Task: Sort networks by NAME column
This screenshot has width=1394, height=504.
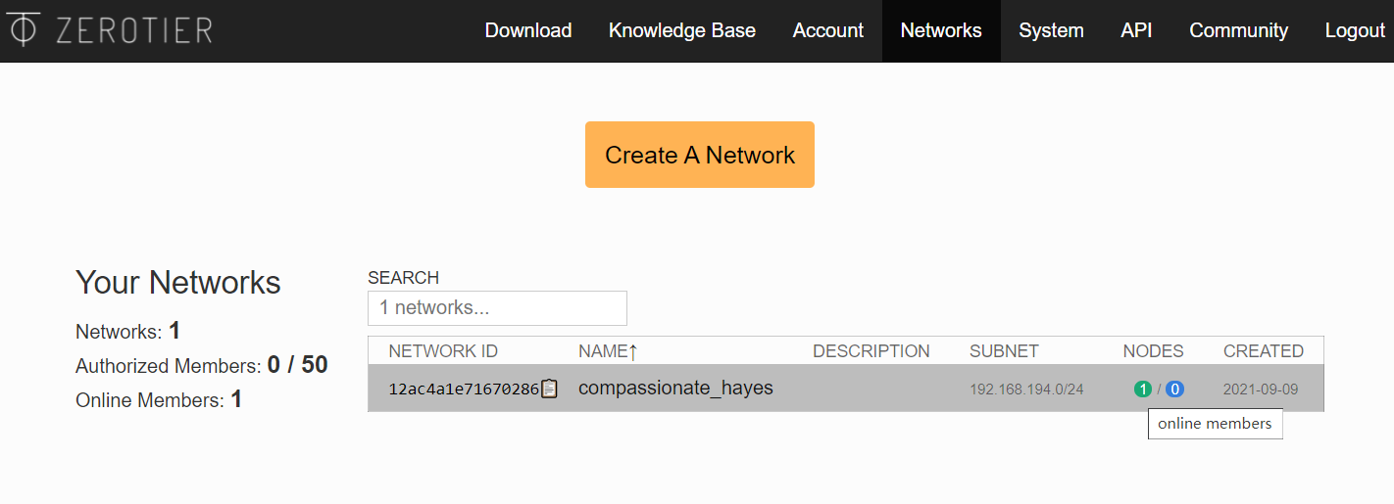Action: [x=608, y=351]
